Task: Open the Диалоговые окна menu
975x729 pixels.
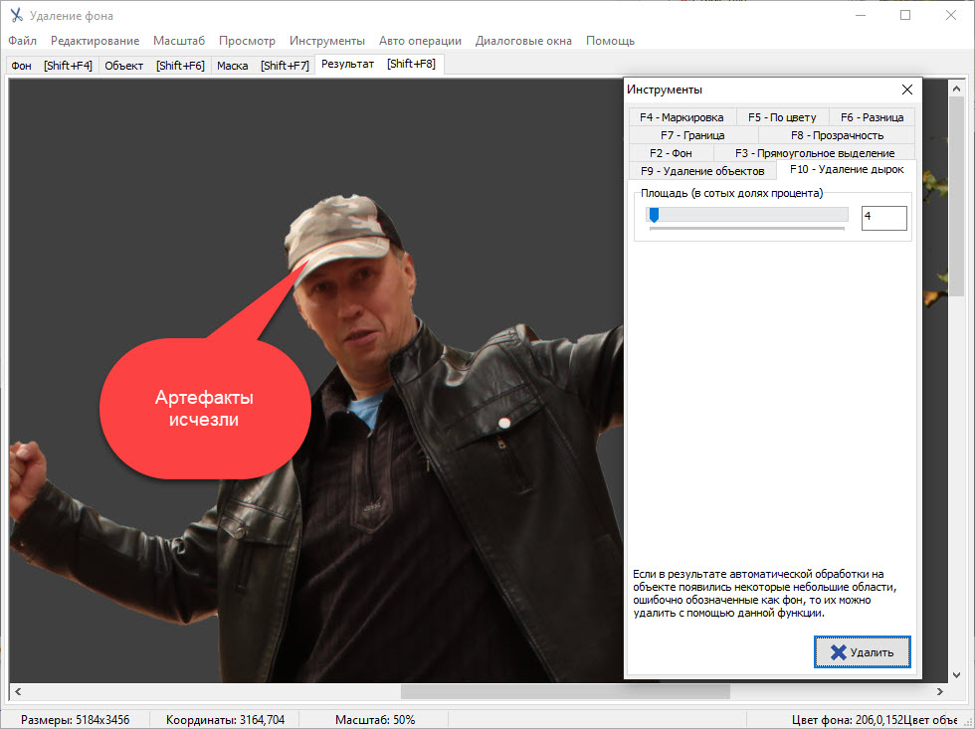Action: click(x=523, y=41)
